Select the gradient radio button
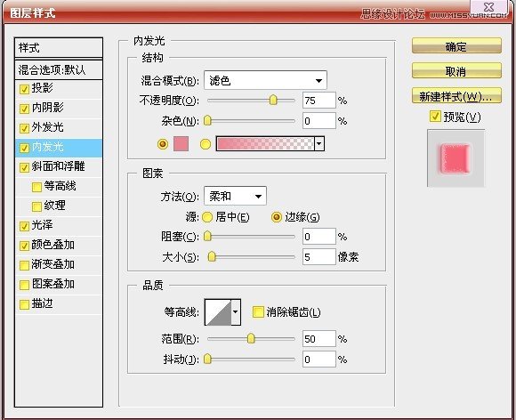The width and height of the screenshot is (516, 420). [206, 144]
